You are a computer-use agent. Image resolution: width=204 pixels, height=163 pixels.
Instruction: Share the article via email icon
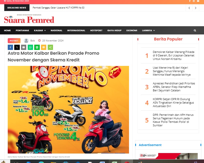point(24,47)
